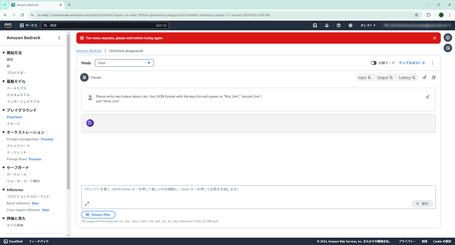
Task: Open Prompt management in the sidebar
Action: (23, 139)
